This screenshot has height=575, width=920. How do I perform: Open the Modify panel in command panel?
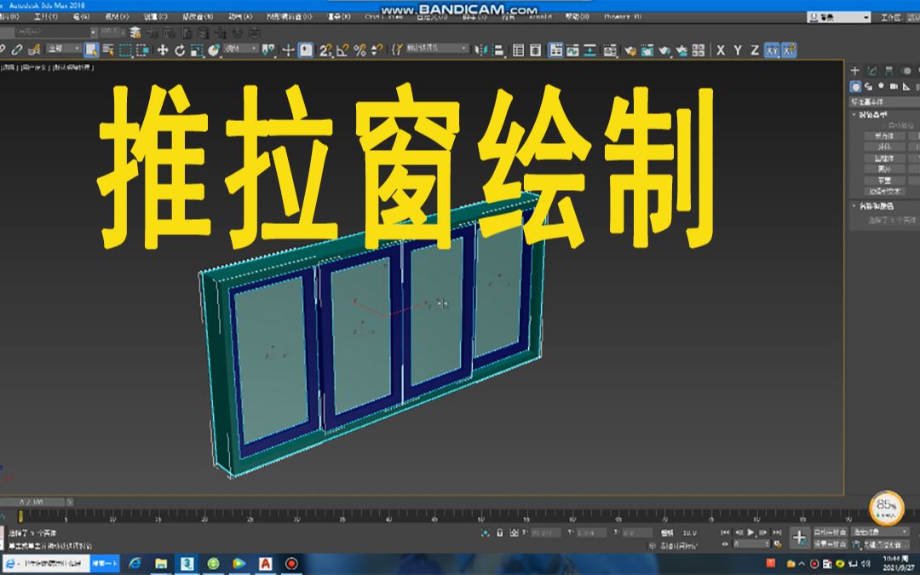[x=871, y=71]
